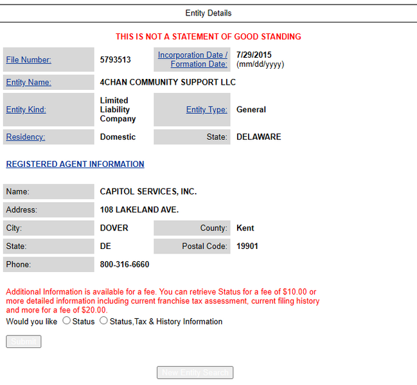
Task: Open the File Number help link
Action: [28, 60]
